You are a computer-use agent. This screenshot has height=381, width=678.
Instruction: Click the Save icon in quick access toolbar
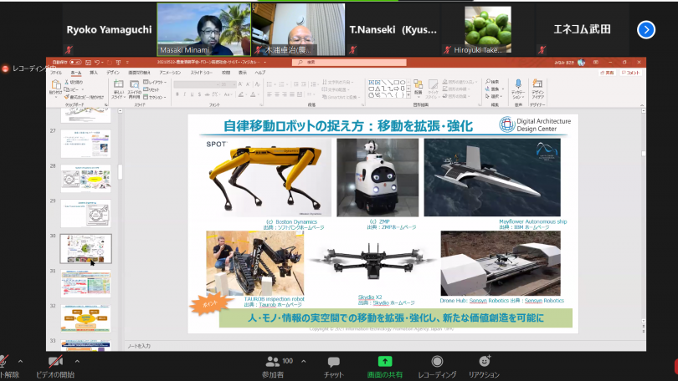tap(88, 62)
